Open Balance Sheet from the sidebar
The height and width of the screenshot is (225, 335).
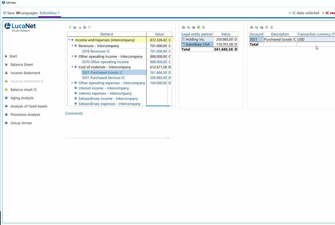click(22, 64)
